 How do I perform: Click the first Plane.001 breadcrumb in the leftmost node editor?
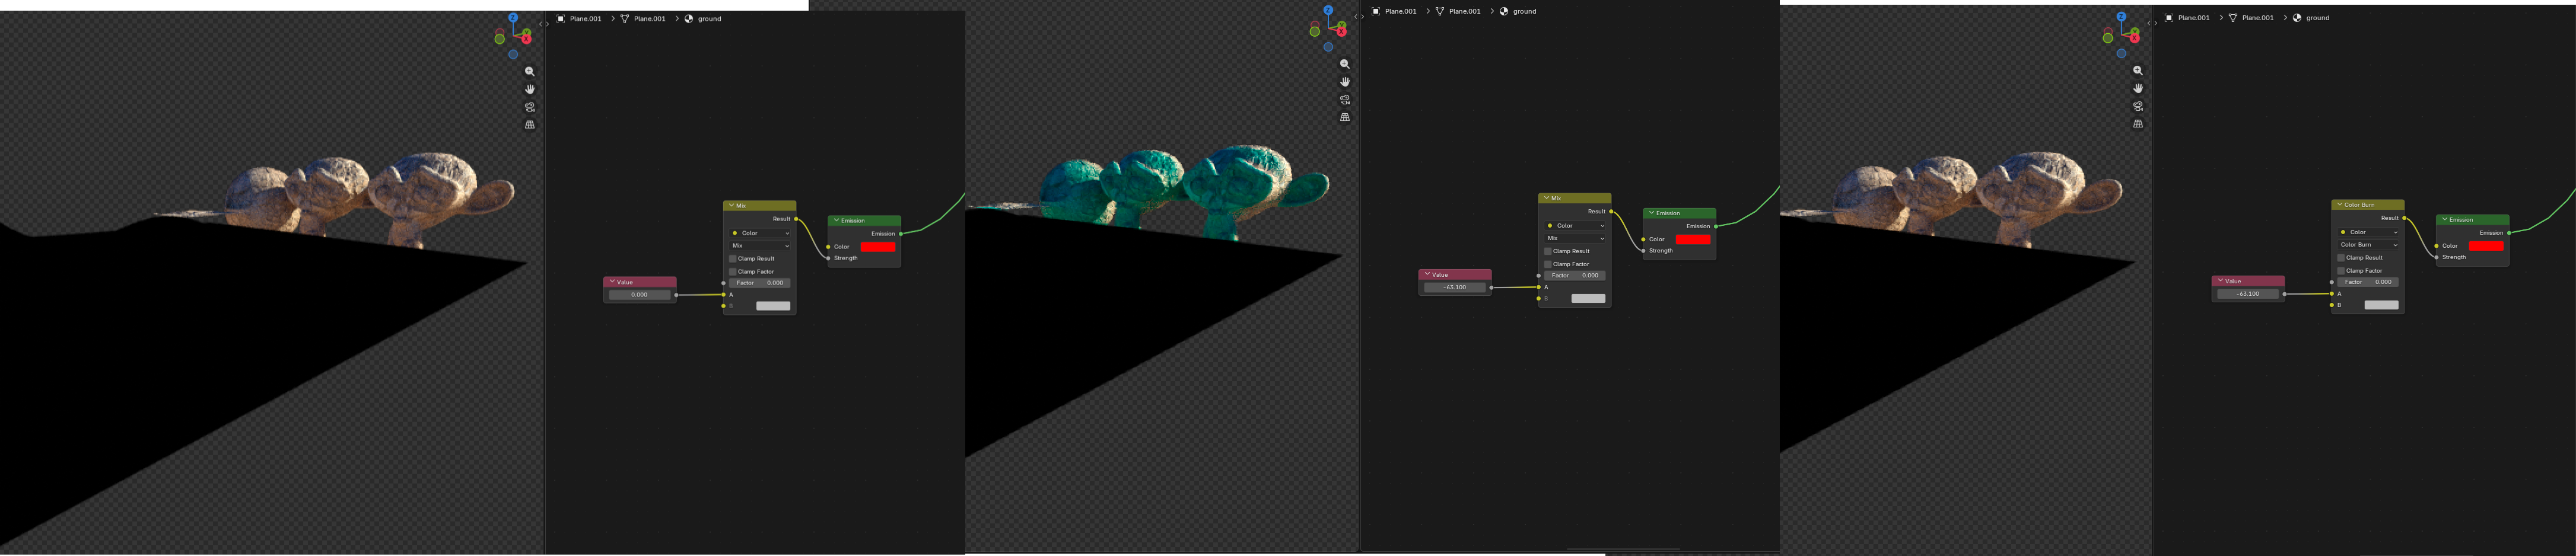coord(585,19)
